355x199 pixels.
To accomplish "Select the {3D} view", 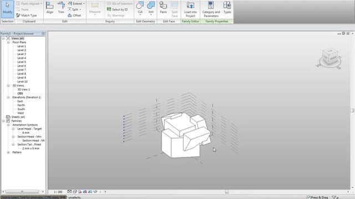I will pos(20,93).
